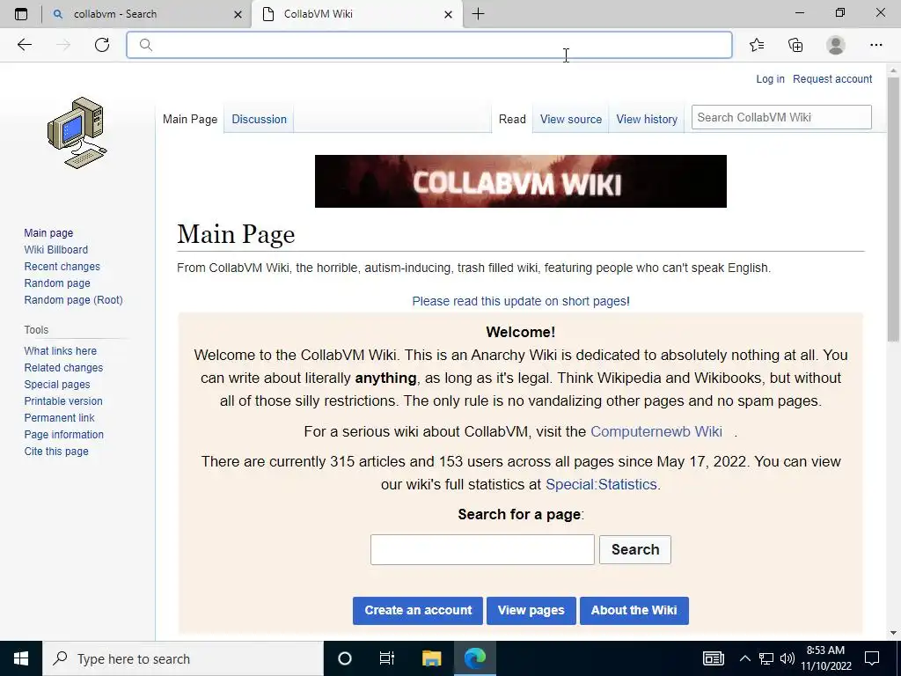Open Special pages link
901x676 pixels.
[57, 384]
